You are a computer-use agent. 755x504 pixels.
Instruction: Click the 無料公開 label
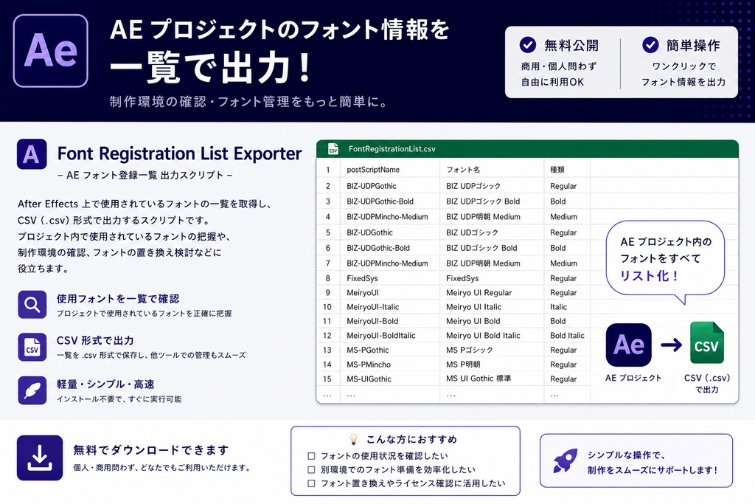tap(571, 45)
